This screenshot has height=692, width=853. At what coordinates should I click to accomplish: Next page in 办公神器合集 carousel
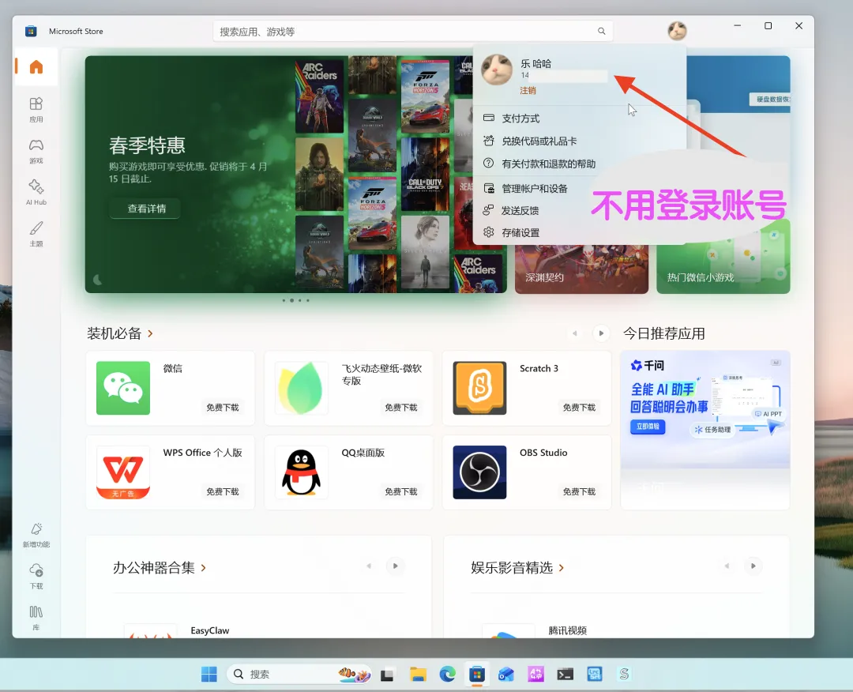click(x=395, y=566)
